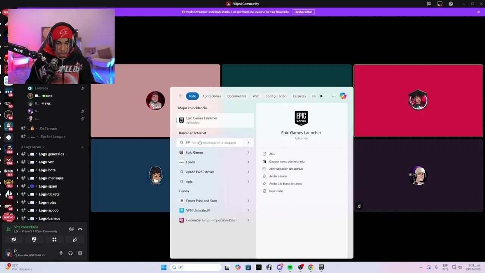485x273 pixels.
Task: Open Discord help question mark icon
Action: pos(451,4)
